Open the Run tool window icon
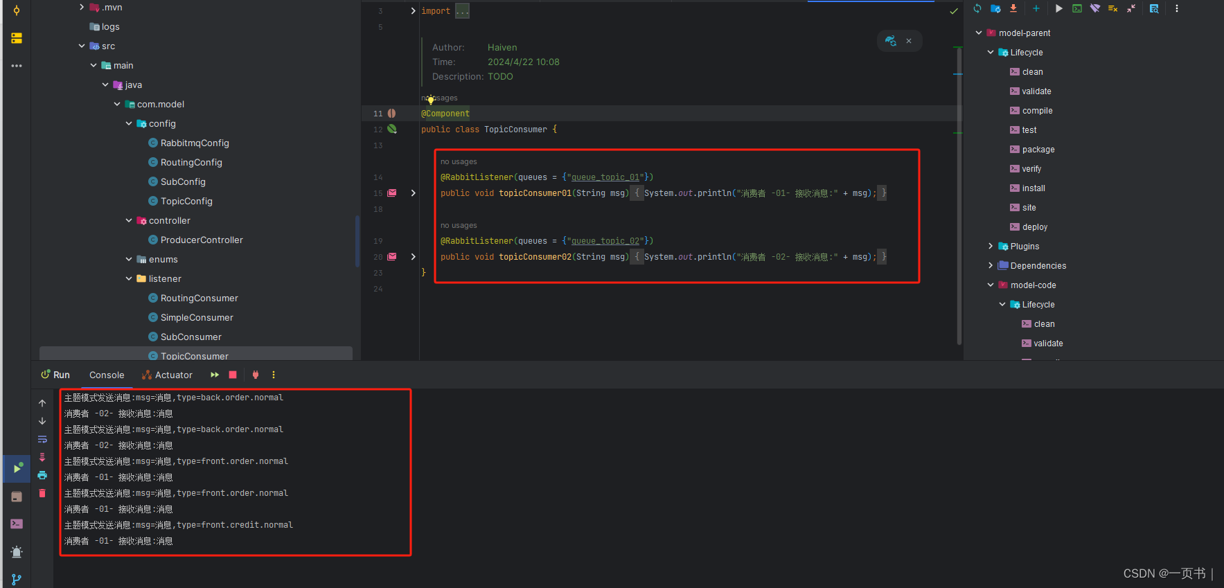Viewport: 1224px width, 588px height. tap(17, 469)
